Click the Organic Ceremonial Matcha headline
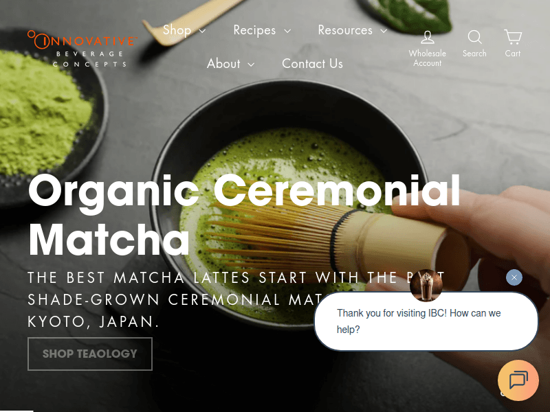Viewport: 550px width, 412px height. [244, 216]
